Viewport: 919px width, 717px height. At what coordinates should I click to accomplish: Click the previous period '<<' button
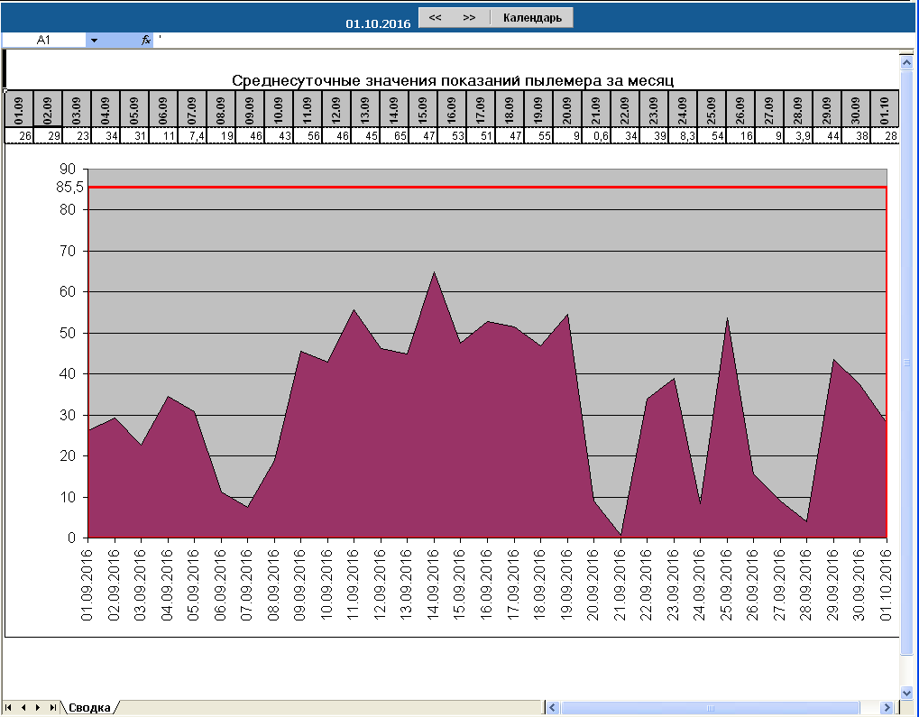pyautogui.click(x=435, y=18)
